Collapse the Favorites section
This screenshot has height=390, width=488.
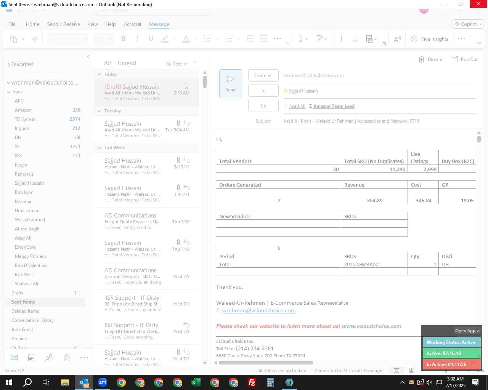tap(8, 64)
